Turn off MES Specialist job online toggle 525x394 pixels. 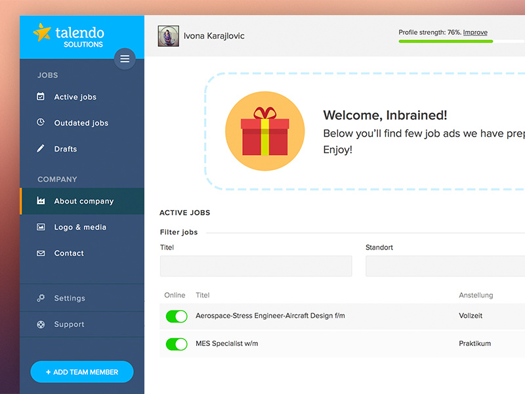(177, 343)
